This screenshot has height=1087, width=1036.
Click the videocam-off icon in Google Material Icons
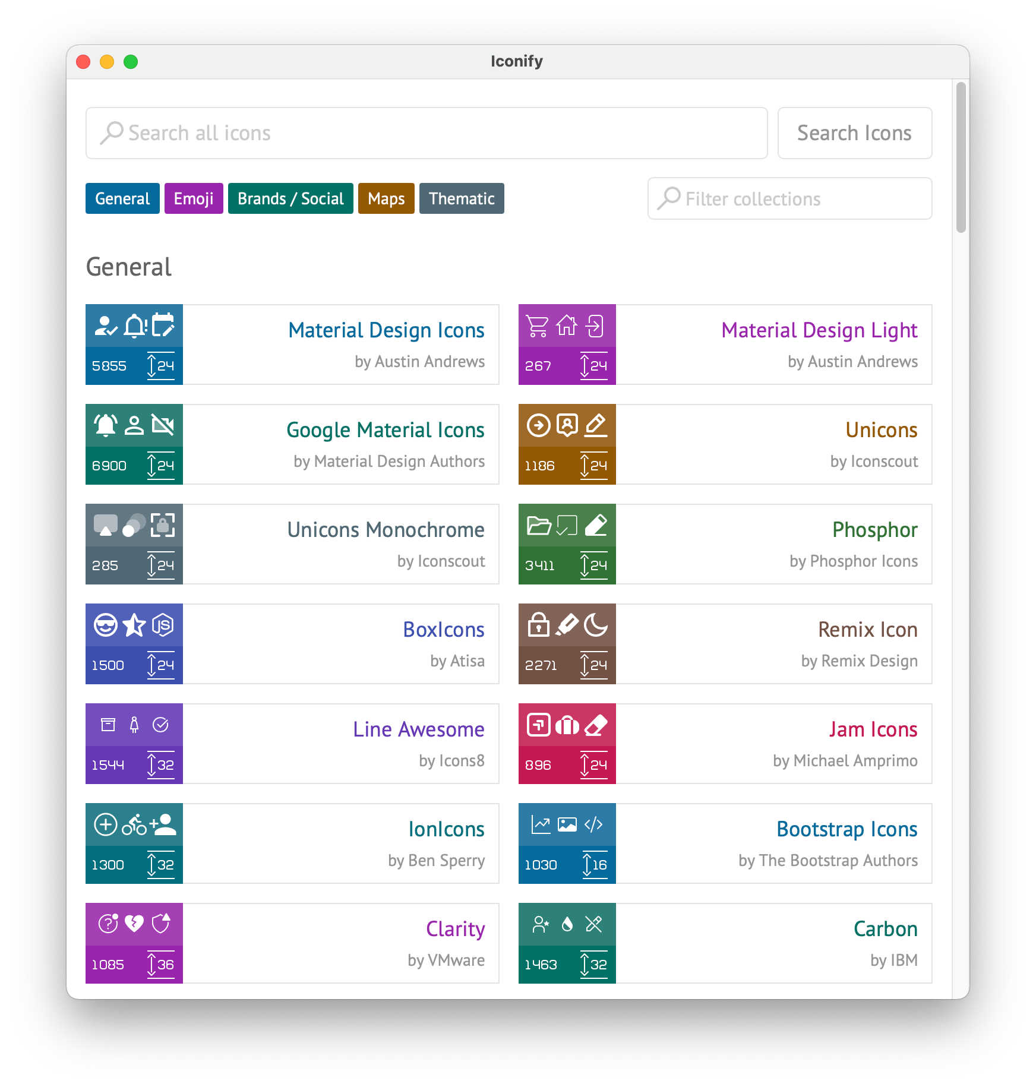(163, 425)
